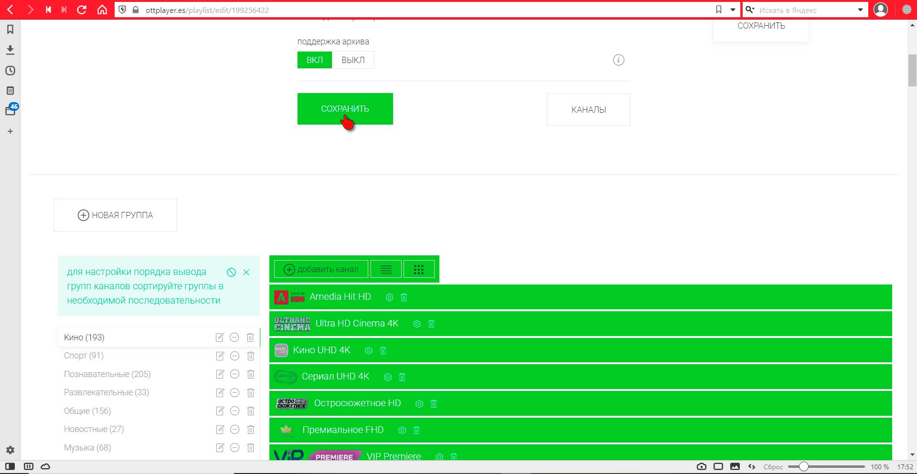917x474 pixels.
Task: Open the КАНАЛЫ button
Action: point(588,110)
